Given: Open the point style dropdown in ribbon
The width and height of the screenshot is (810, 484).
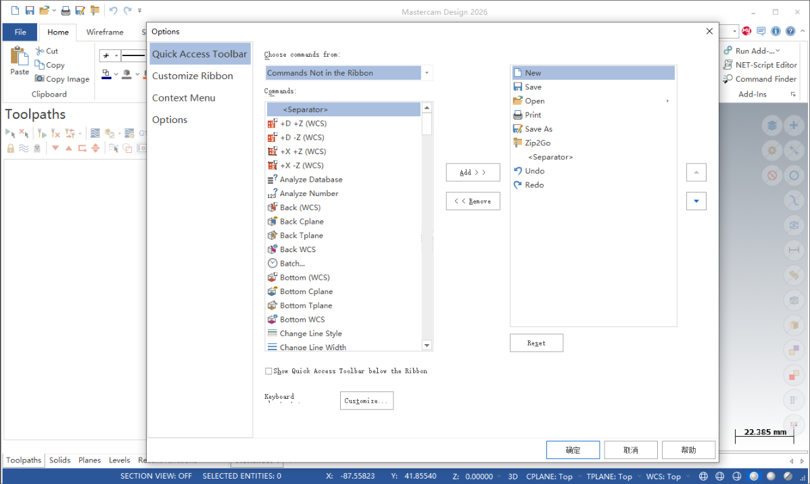Looking at the screenshot, I should [116, 55].
